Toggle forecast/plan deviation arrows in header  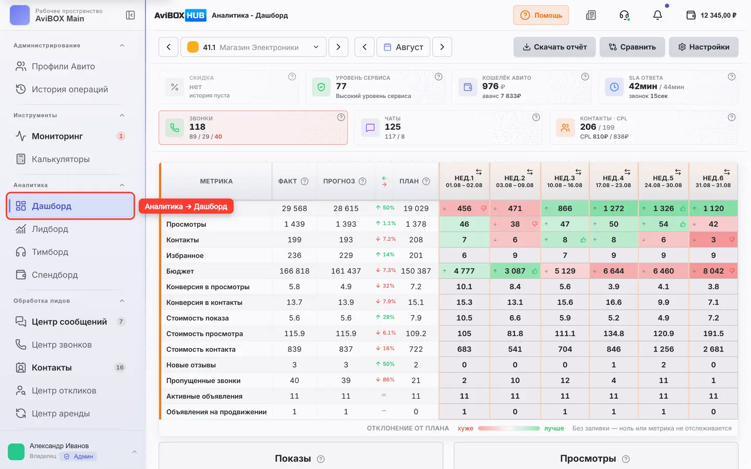pos(384,181)
